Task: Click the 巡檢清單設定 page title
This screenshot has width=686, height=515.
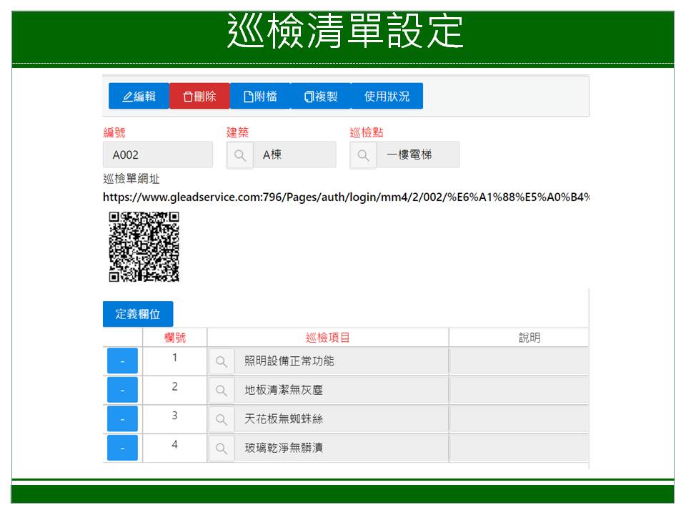Action: click(345, 31)
